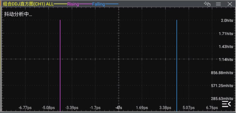Expand the side menu with arrow icon

point(226,104)
